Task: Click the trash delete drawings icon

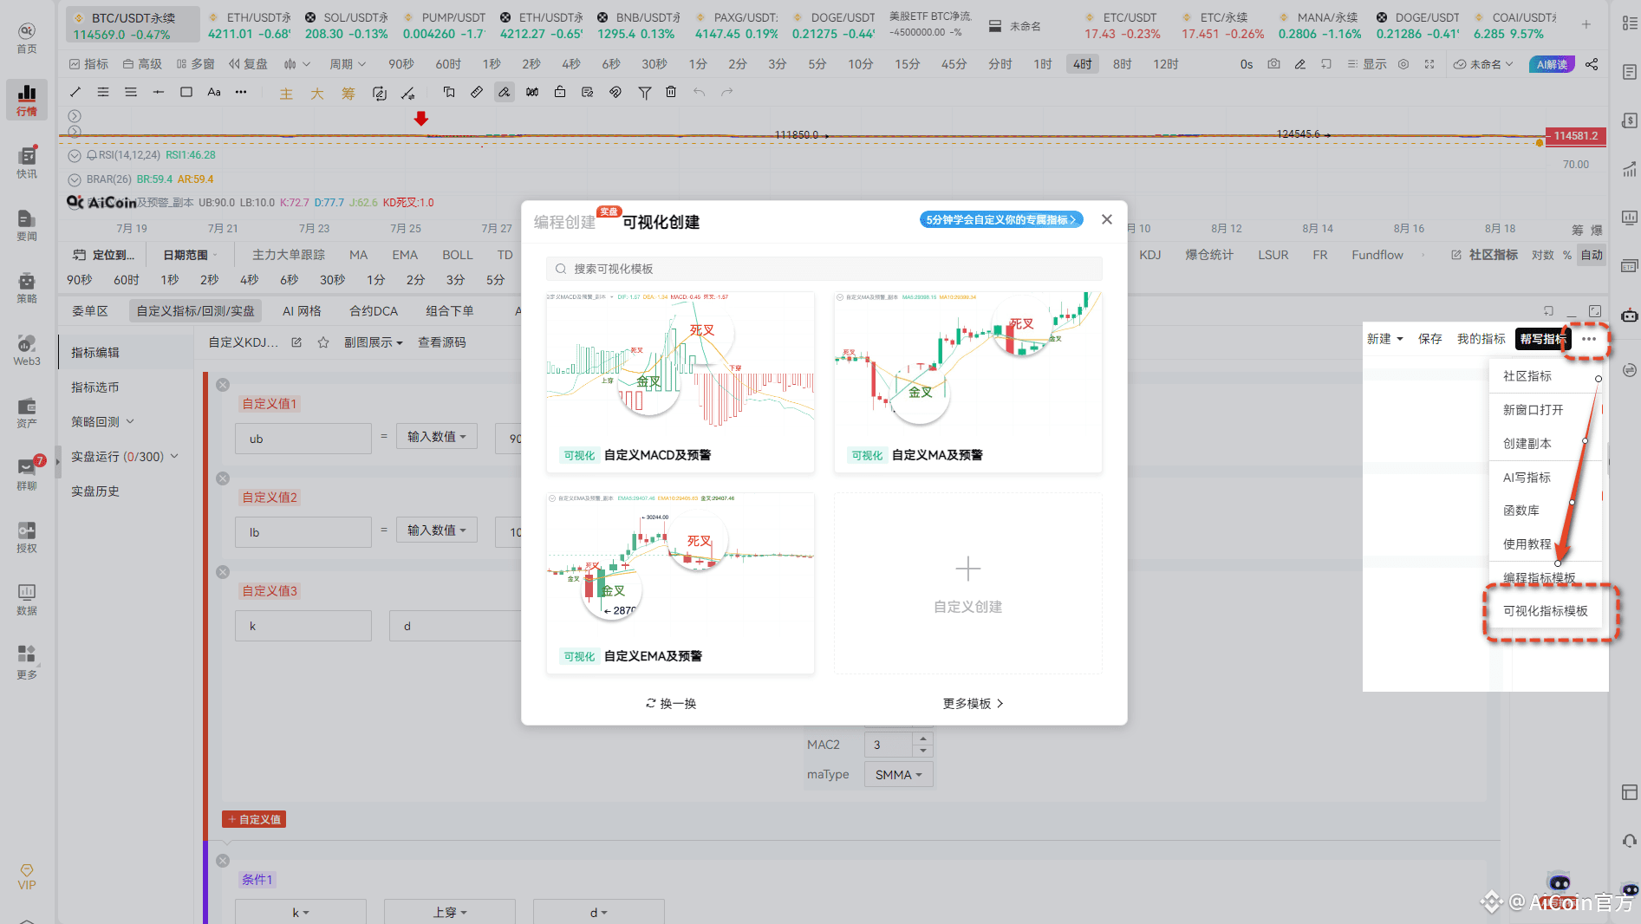Action: pos(671,92)
